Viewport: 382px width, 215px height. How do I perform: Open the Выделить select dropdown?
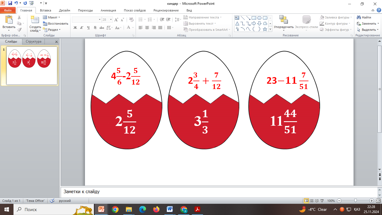pos(368,30)
